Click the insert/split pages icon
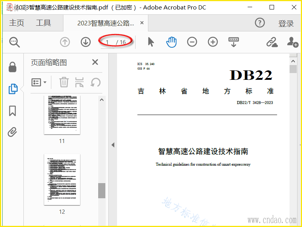The height and width of the screenshot is (227, 302). pyautogui.click(x=79, y=82)
